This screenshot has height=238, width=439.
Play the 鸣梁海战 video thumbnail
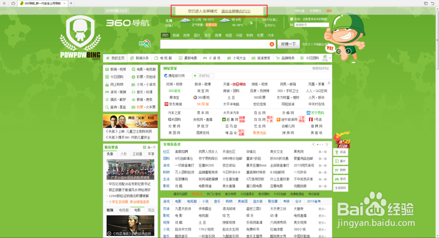[130, 226]
